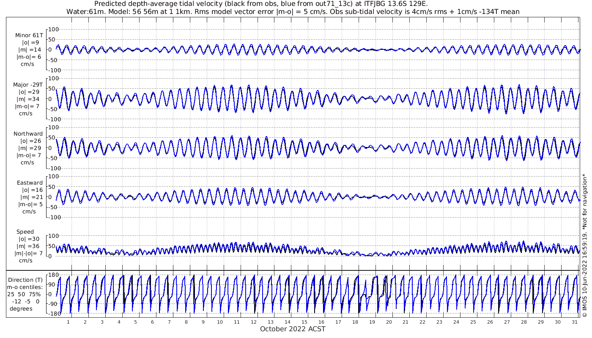Click the '|m| =21' value in Eastward panel
592x338 pixels.
click(x=32, y=197)
